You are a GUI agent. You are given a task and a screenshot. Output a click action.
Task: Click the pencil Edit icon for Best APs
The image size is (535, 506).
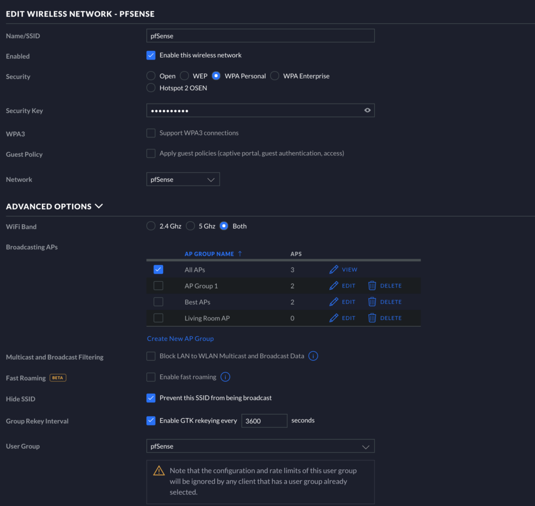tap(334, 302)
